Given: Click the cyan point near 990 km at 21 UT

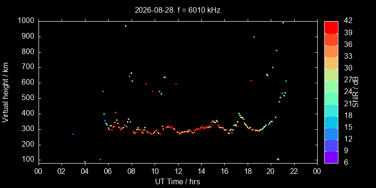Looking at the screenshot, I should point(283,23).
